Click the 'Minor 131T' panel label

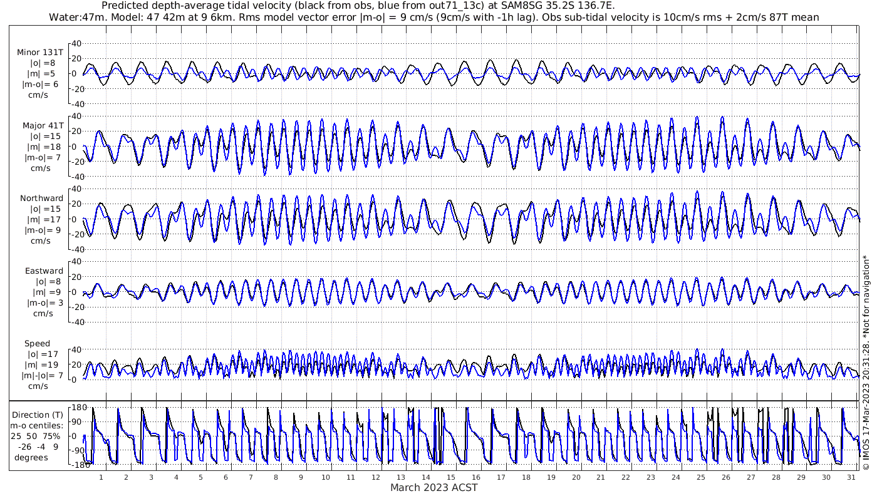pos(40,53)
